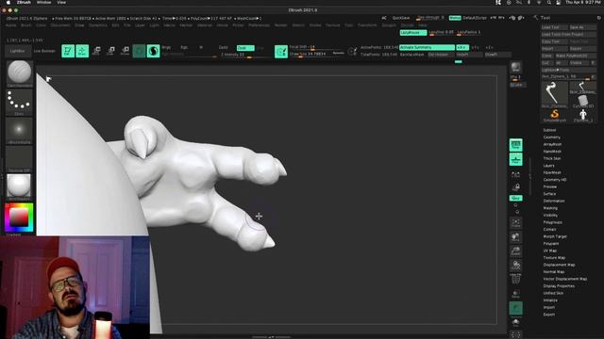
Task: Click Load Tools From Project
Action: pos(568,34)
